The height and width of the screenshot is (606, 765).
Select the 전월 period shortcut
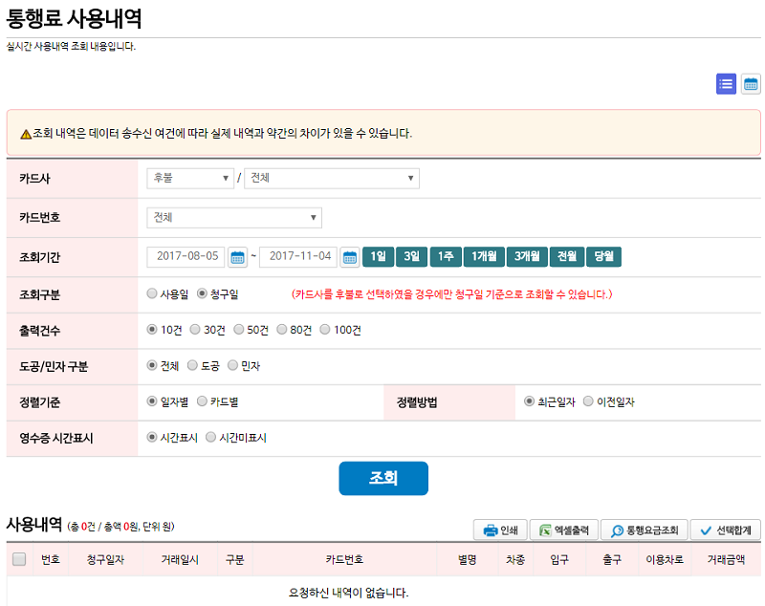coord(567,256)
